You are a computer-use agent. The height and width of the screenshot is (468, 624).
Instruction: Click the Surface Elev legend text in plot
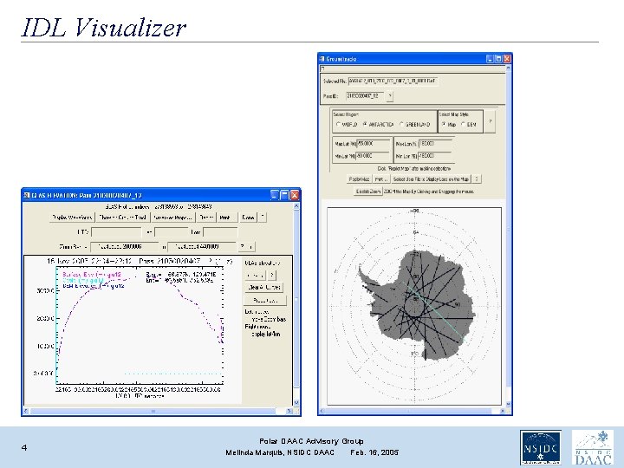click(92, 275)
